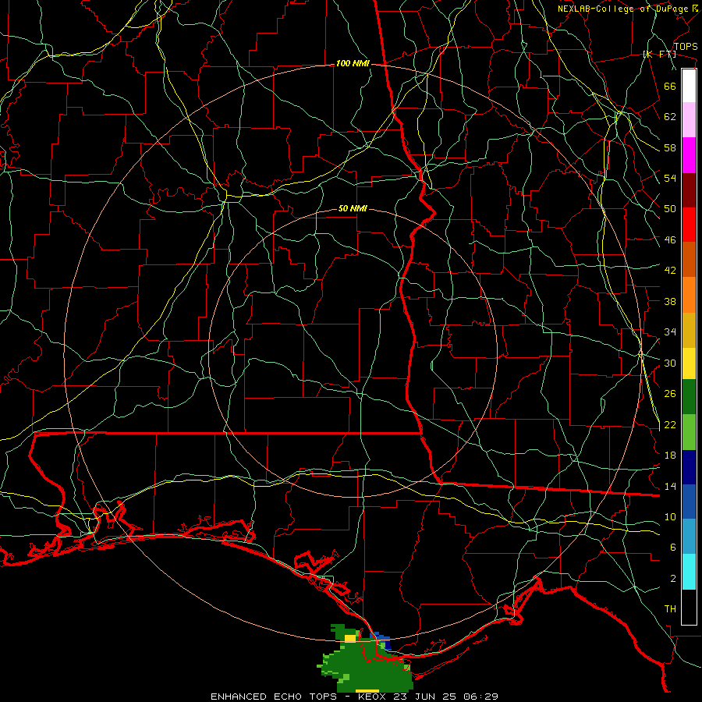Click the legend value "66"
This screenshot has width=702, height=702.
(x=670, y=87)
